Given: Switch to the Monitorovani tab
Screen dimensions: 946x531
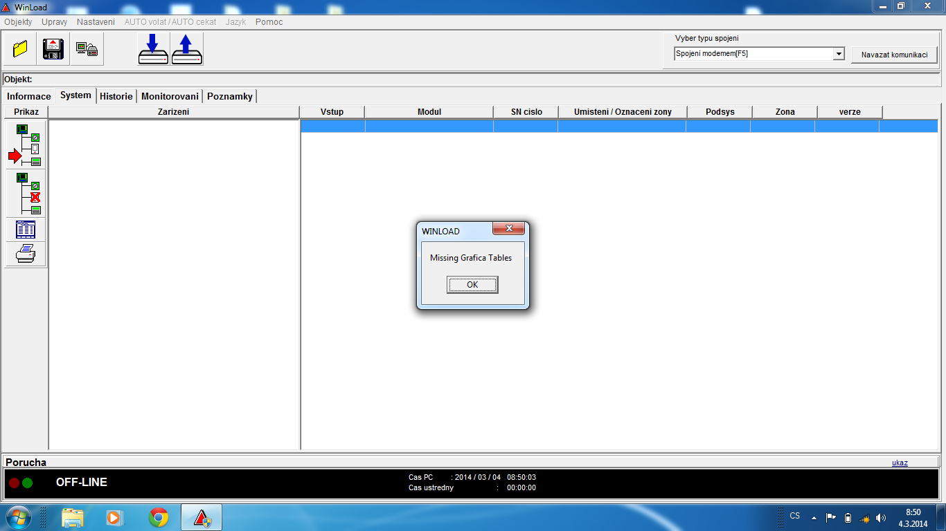Looking at the screenshot, I should point(170,96).
